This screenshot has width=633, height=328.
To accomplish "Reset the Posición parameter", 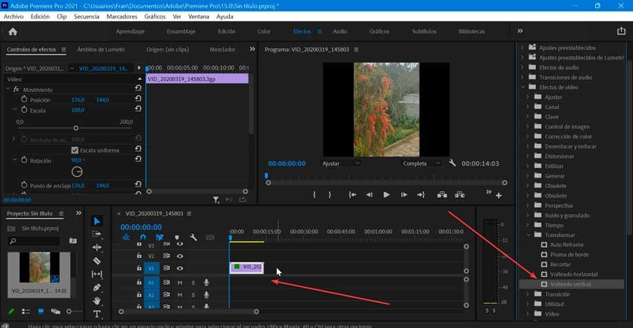I will (x=138, y=99).
